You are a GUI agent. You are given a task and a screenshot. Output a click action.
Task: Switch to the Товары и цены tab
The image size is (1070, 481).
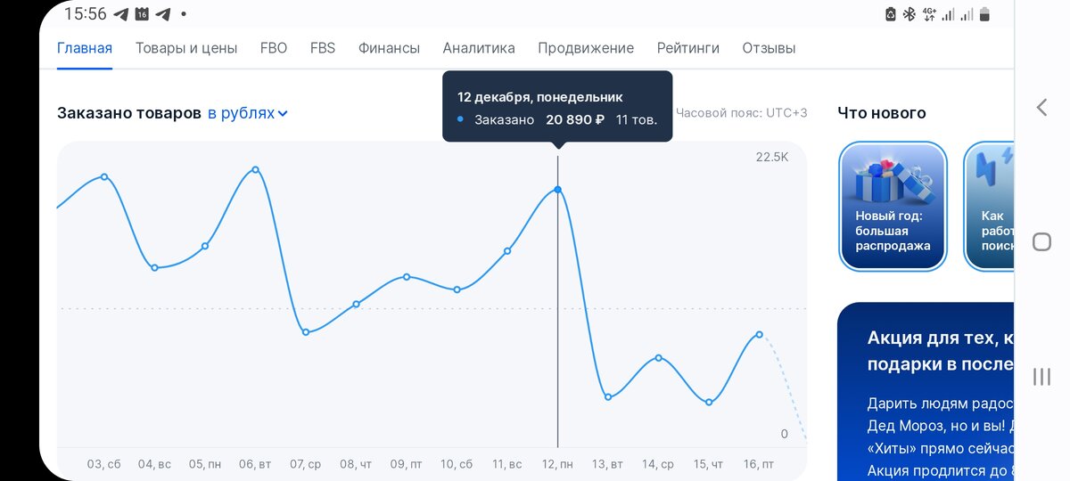[x=186, y=48]
